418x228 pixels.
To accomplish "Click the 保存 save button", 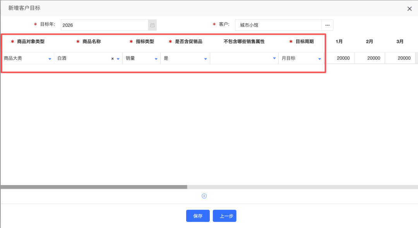I will click(x=198, y=216).
